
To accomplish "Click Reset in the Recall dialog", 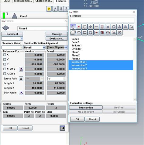I will pyautogui.click(x=92, y=119).
